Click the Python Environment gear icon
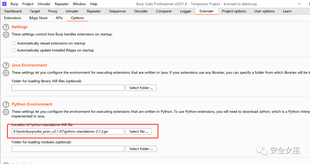Image resolution: width=310 pixels, height=164 pixels. (x=6, y=112)
